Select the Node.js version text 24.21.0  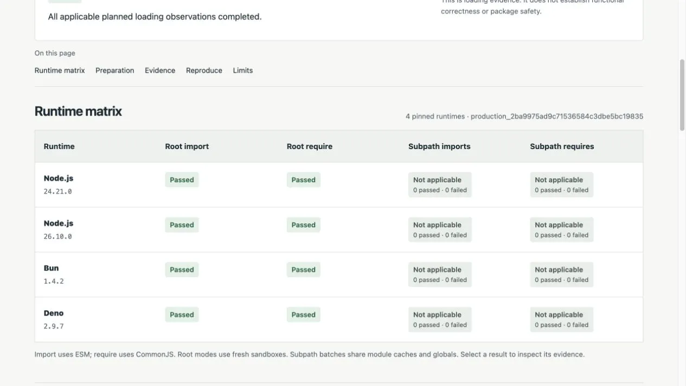coord(57,191)
